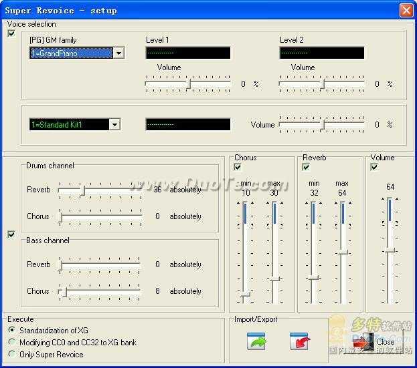Click the Level 2 volume slider thumb
417x368 pixels.
[323, 84]
